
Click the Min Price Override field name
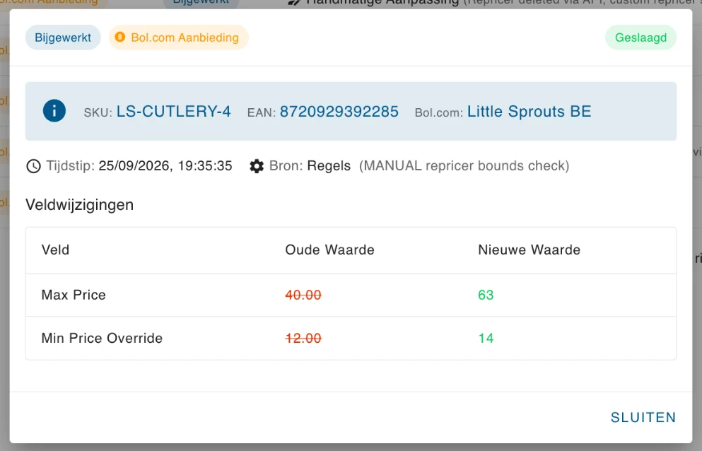click(x=102, y=338)
